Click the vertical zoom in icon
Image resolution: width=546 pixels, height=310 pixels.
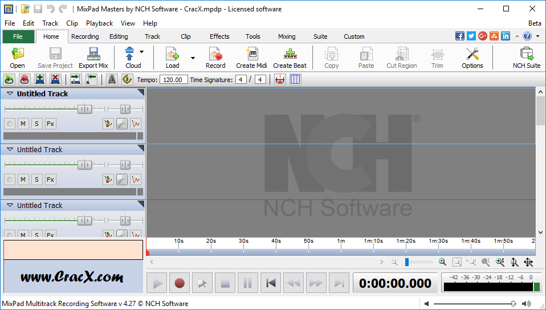(x=500, y=262)
